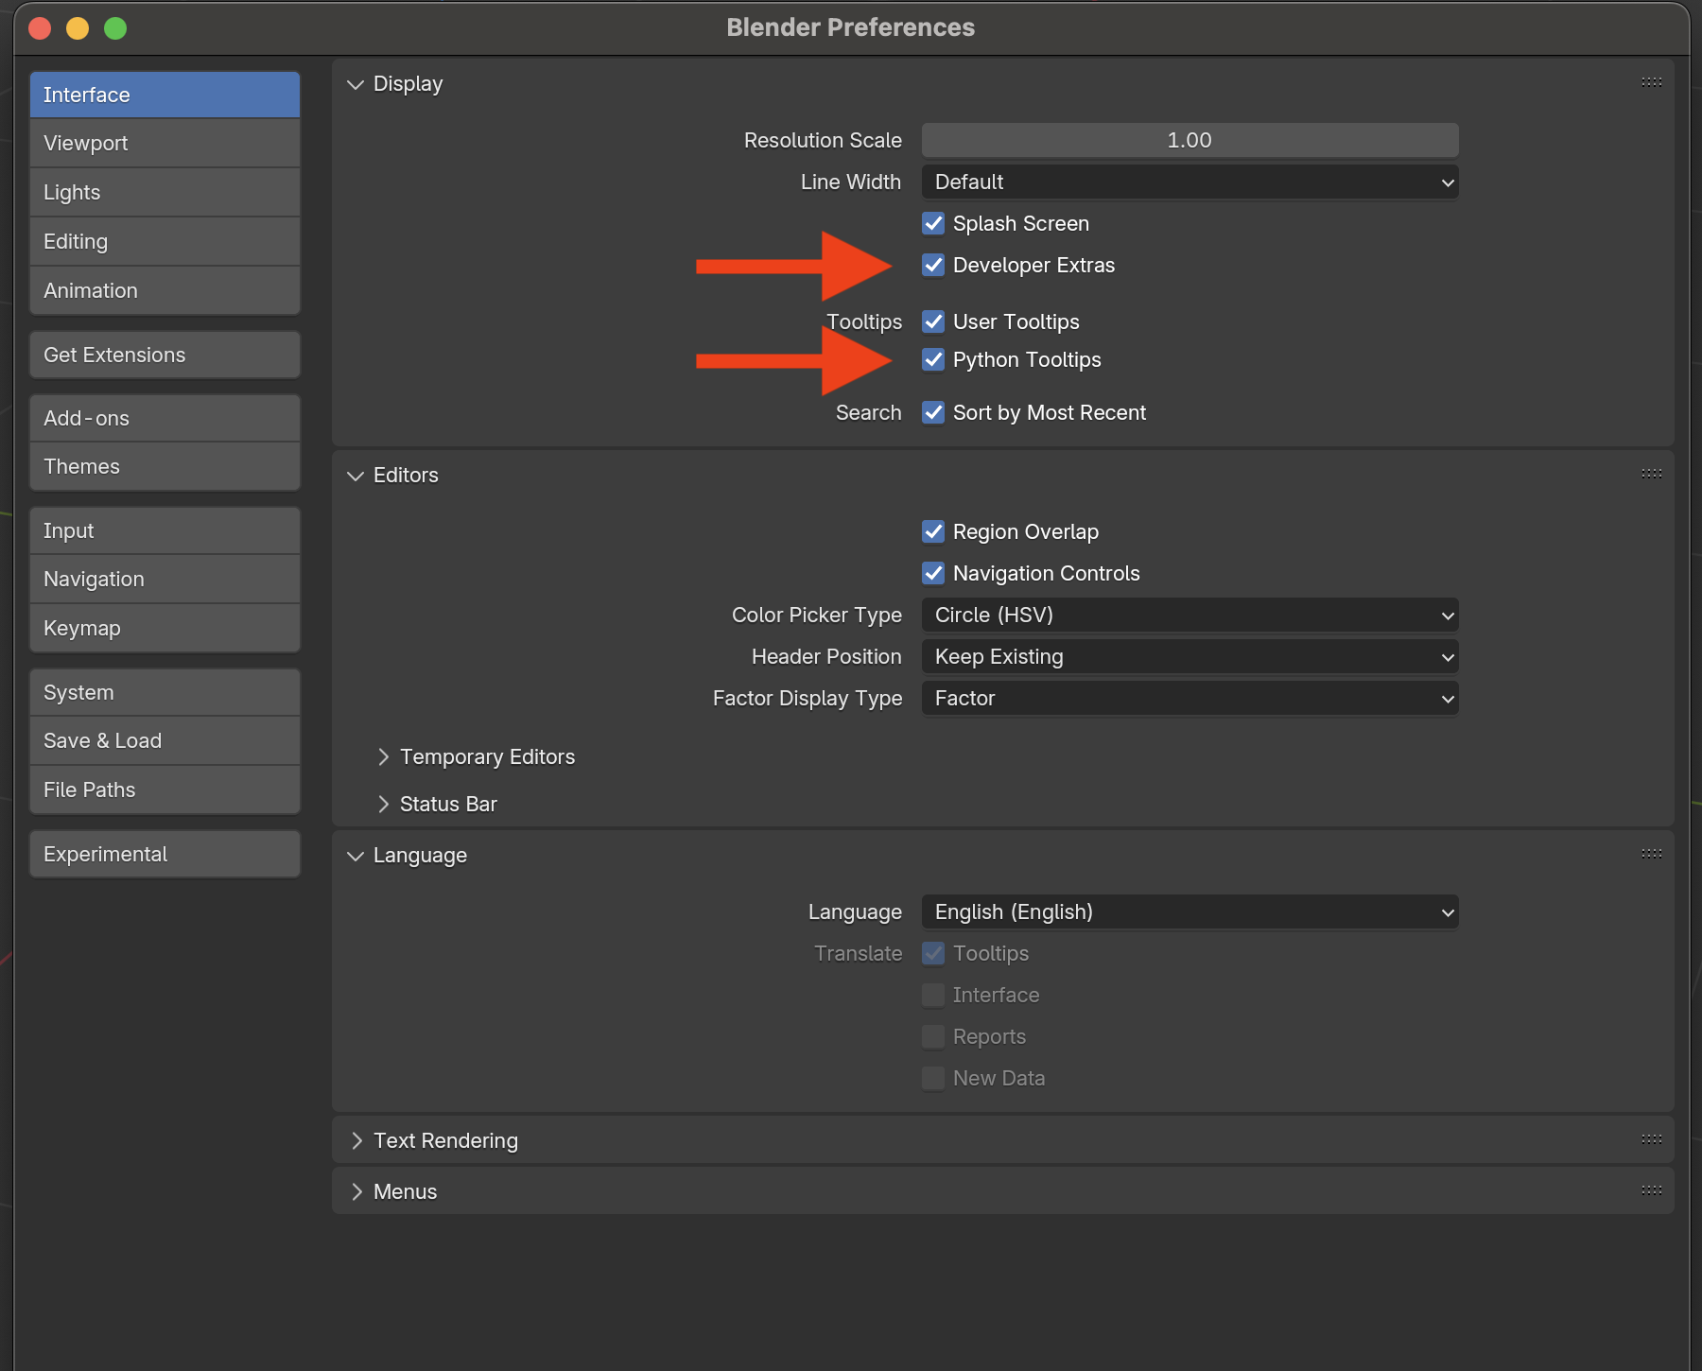Viewport: 1702px width, 1371px height.
Task: Open the Line Width dropdown
Action: pyautogui.click(x=1190, y=182)
